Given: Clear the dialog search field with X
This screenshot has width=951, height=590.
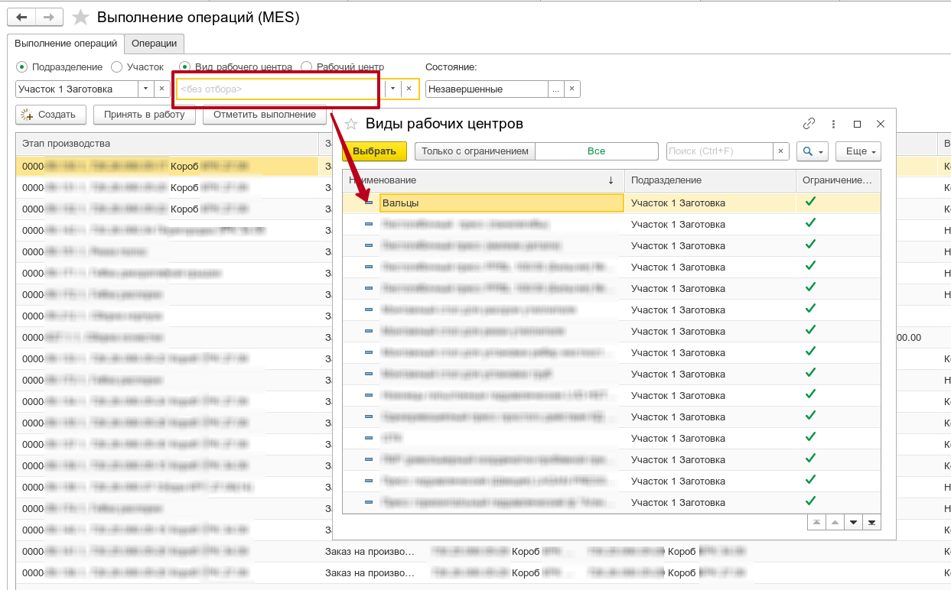Looking at the screenshot, I should click(780, 151).
